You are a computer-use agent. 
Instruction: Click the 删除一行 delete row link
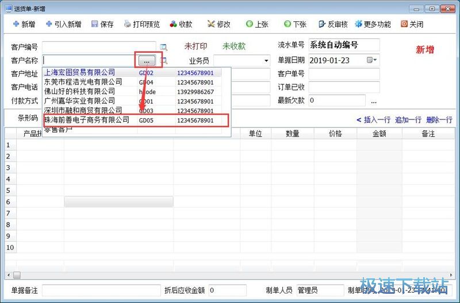click(439, 120)
